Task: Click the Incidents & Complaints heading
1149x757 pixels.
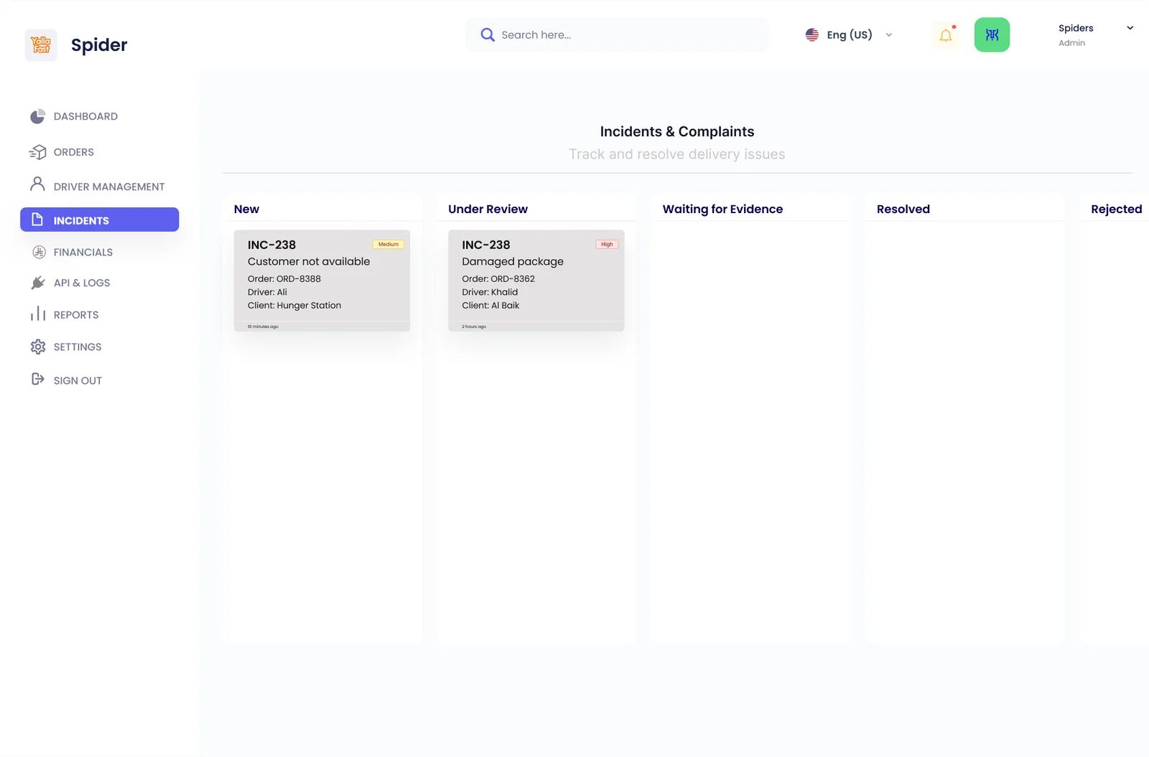Action: pos(677,131)
